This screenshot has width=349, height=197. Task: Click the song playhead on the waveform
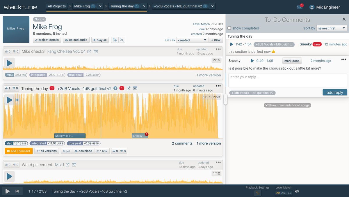pos(101,117)
